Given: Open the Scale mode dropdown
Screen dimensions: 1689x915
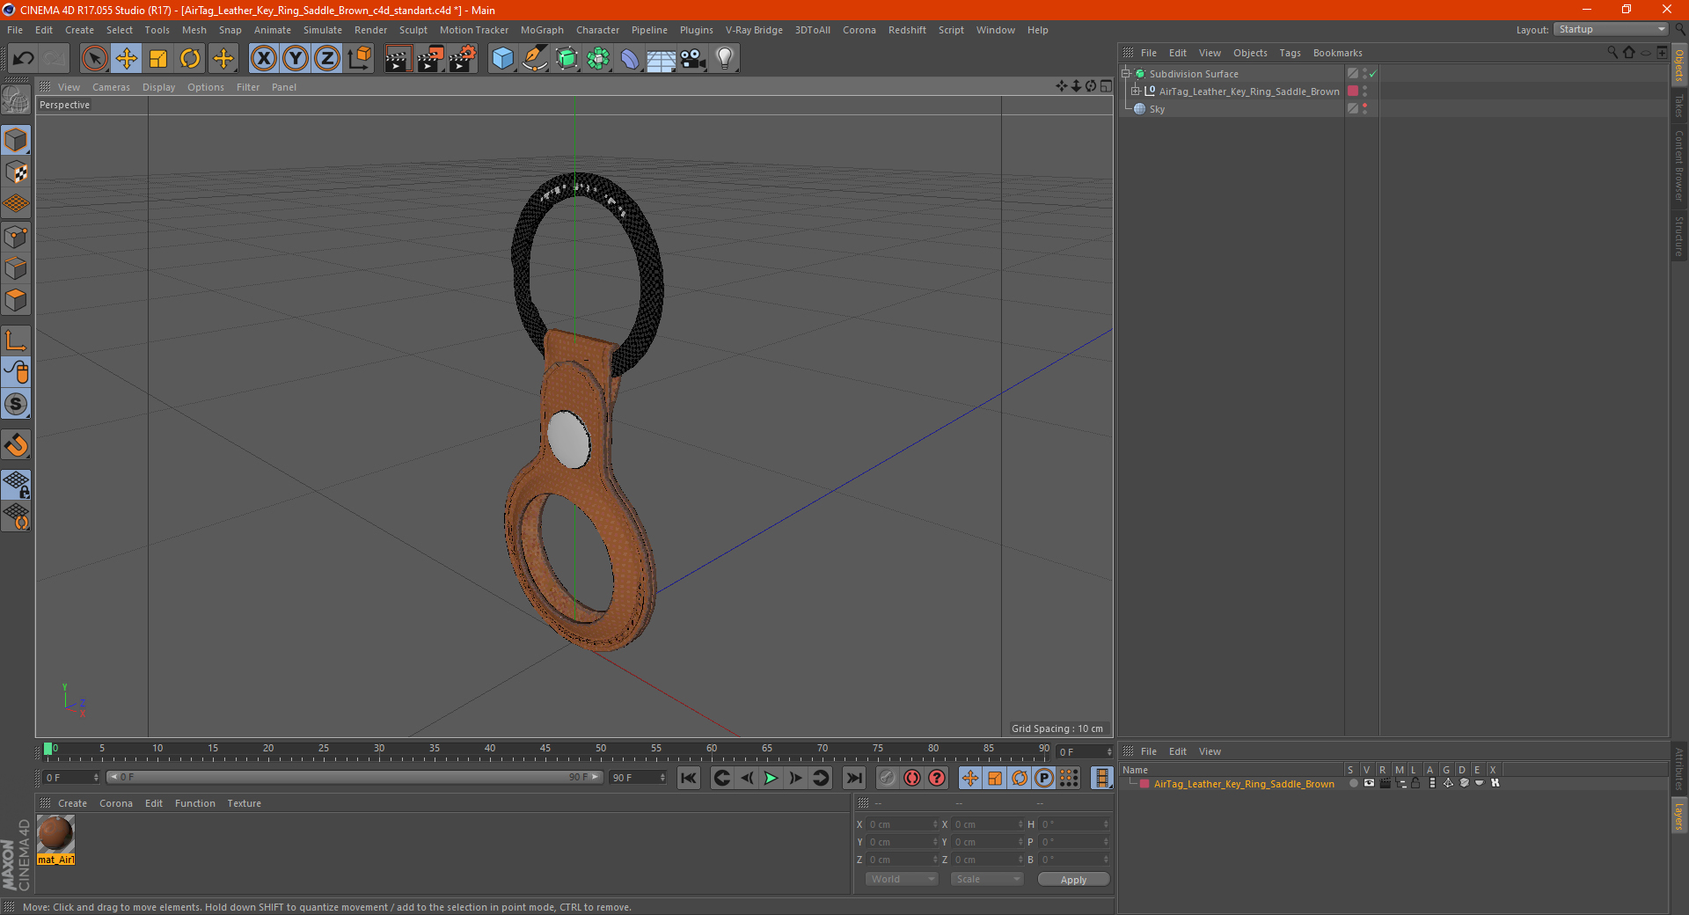Looking at the screenshot, I should (987, 879).
